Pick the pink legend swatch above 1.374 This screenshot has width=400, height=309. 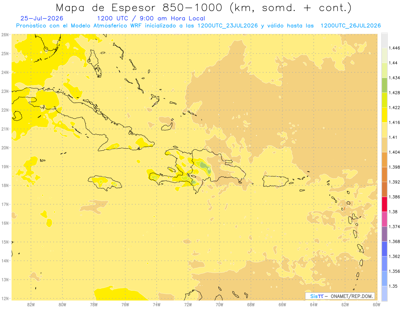(x=384, y=219)
